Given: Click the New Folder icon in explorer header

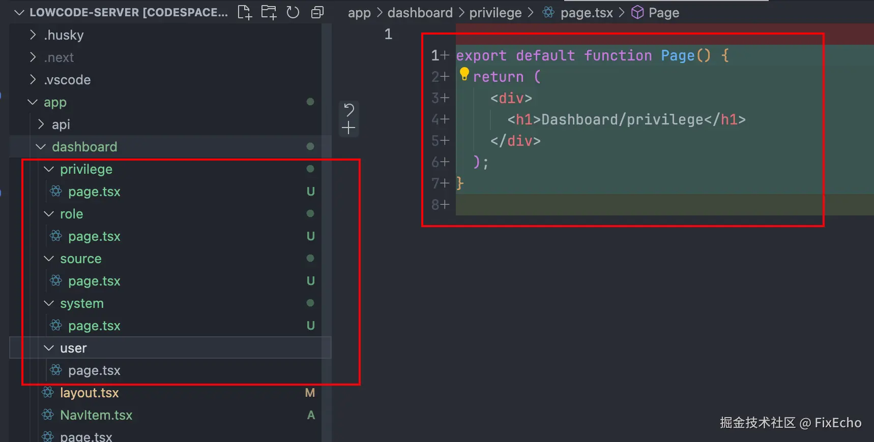Looking at the screenshot, I should [269, 12].
